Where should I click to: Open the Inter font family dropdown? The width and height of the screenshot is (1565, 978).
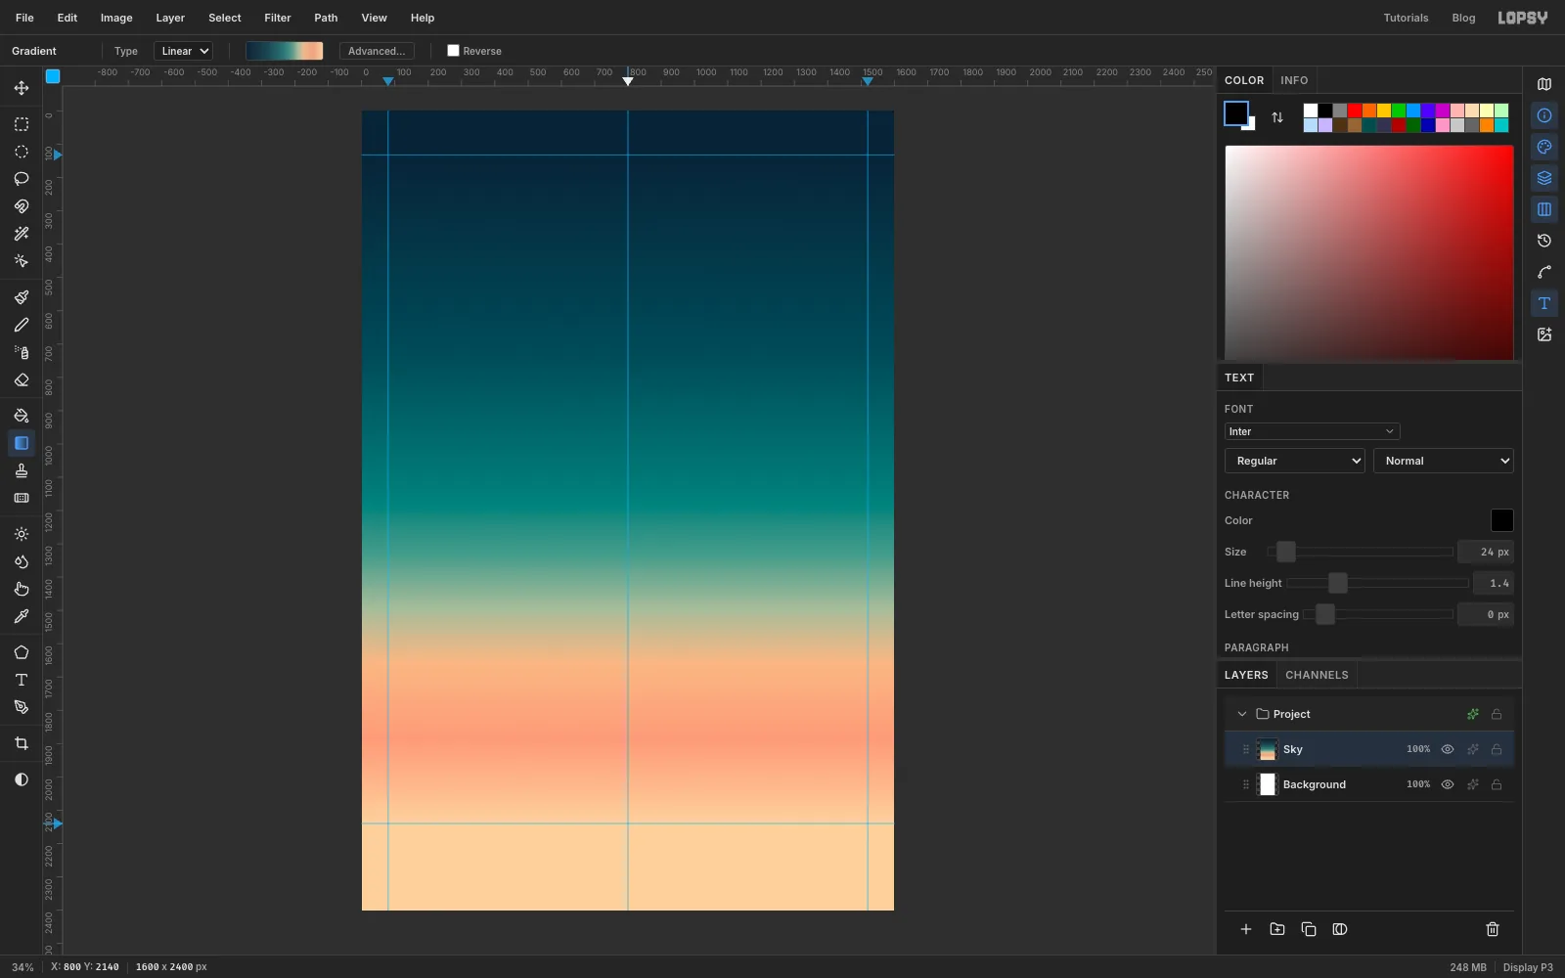(x=1312, y=431)
